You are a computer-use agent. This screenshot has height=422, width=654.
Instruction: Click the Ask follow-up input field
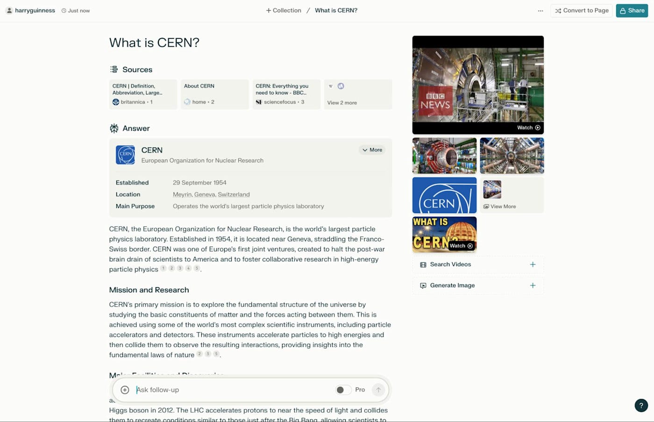[x=210, y=389]
